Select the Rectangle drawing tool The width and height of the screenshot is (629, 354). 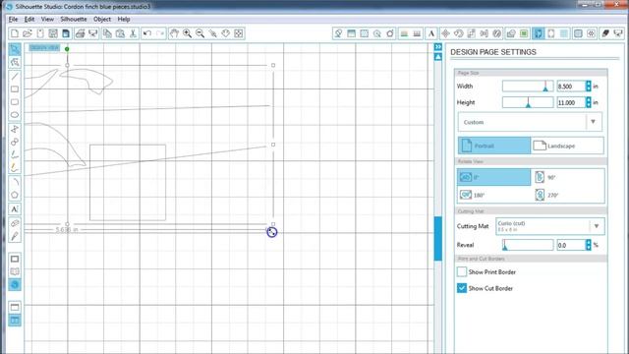tap(15, 89)
